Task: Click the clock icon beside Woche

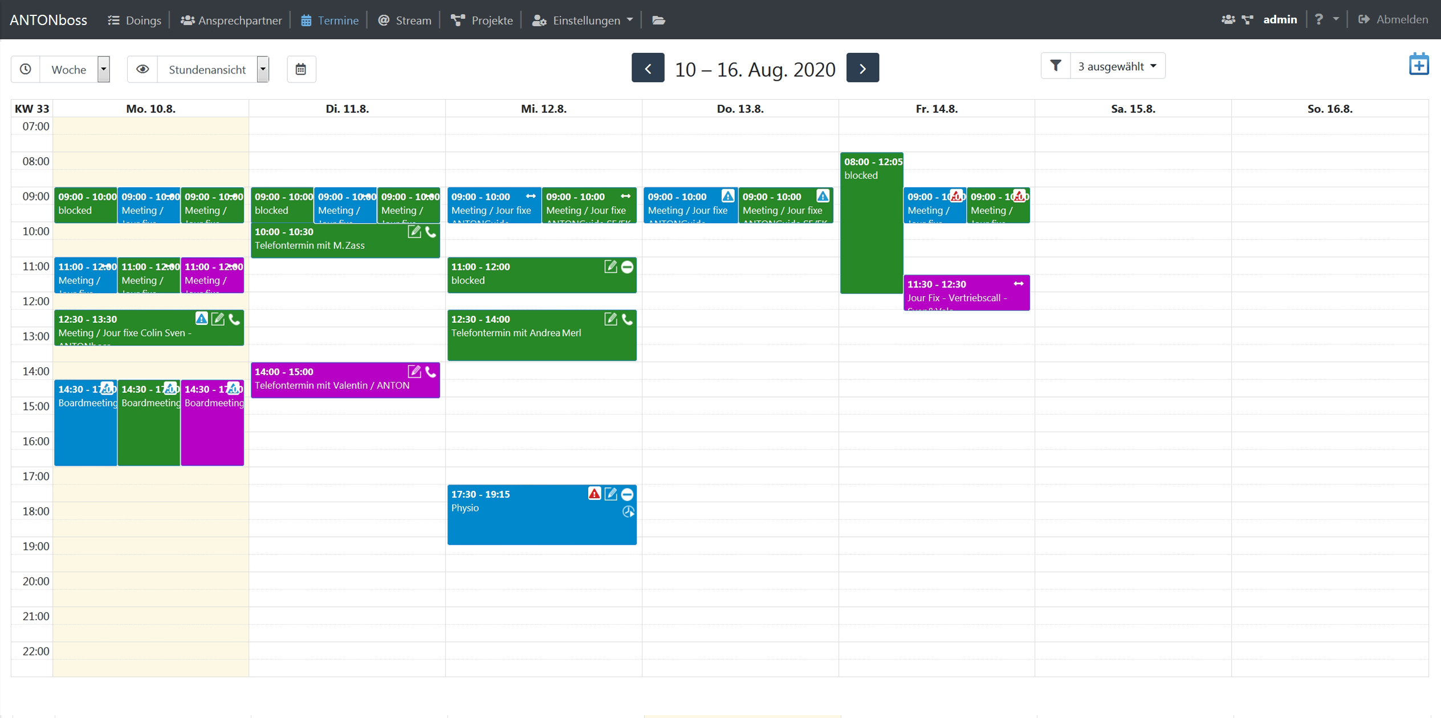Action: click(x=26, y=69)
